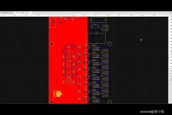The height and width of the screenshot is (115, 172).
Task: Click the three-pin connector footprint on the red area
Action: pos(53,23)
